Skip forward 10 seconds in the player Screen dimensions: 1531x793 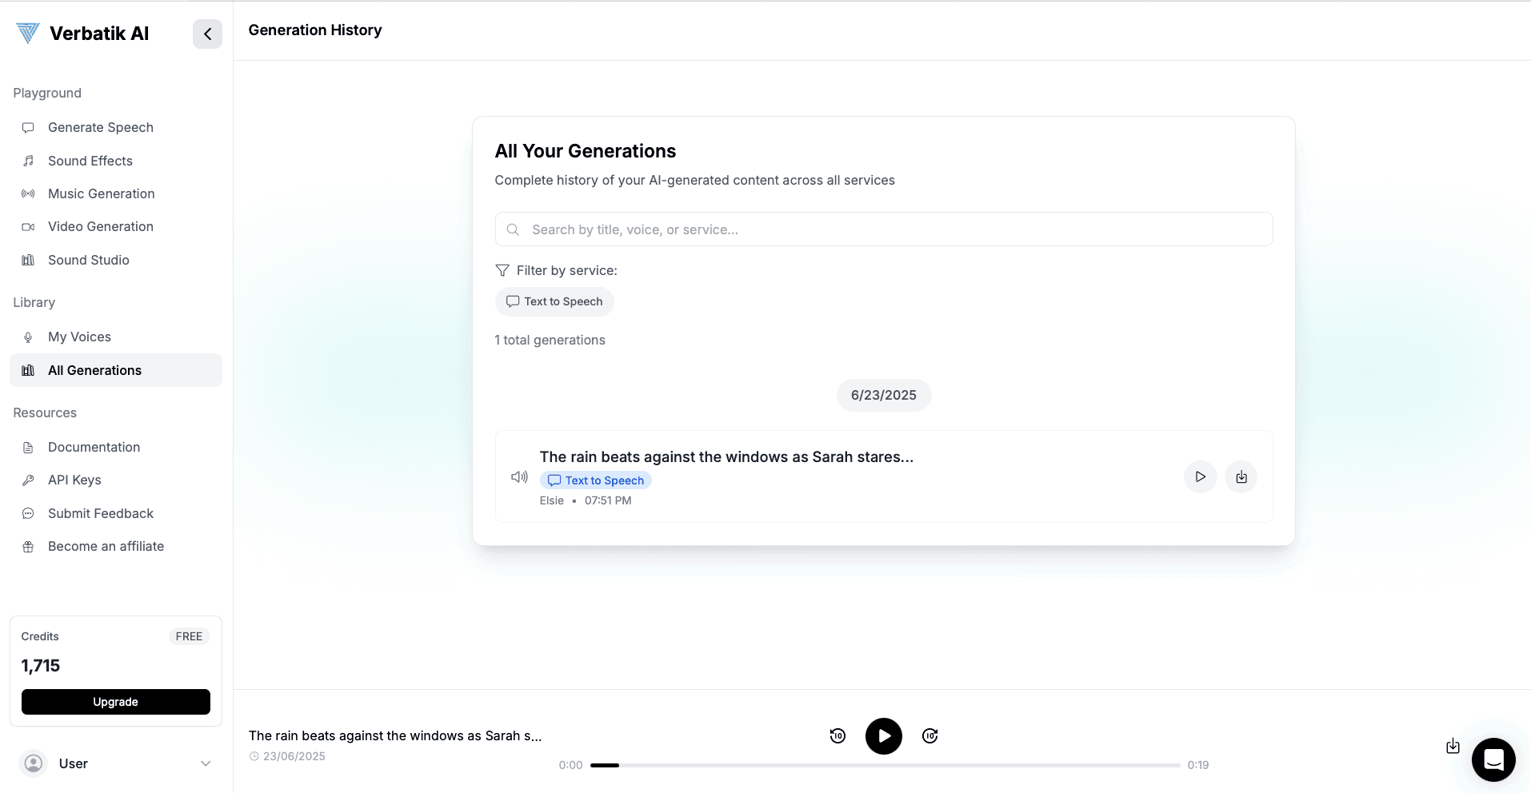[929, 735]
